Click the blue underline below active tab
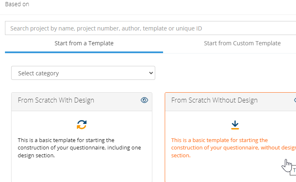Viewport: 296px width, 182px height. (84, 52)
